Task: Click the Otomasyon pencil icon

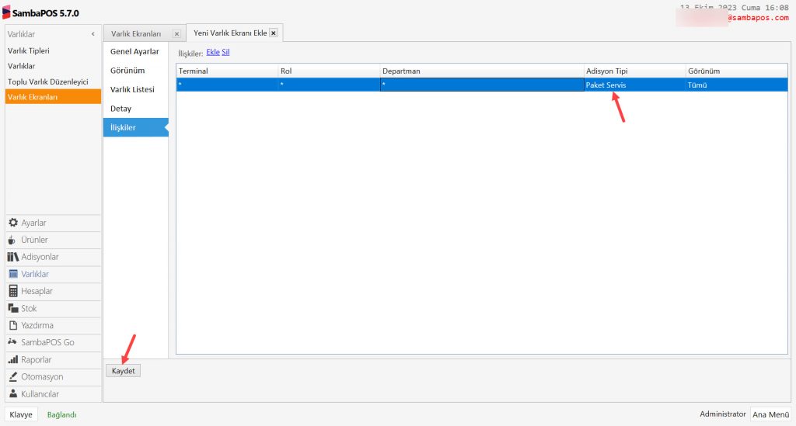Action: (x=13, y=377)
